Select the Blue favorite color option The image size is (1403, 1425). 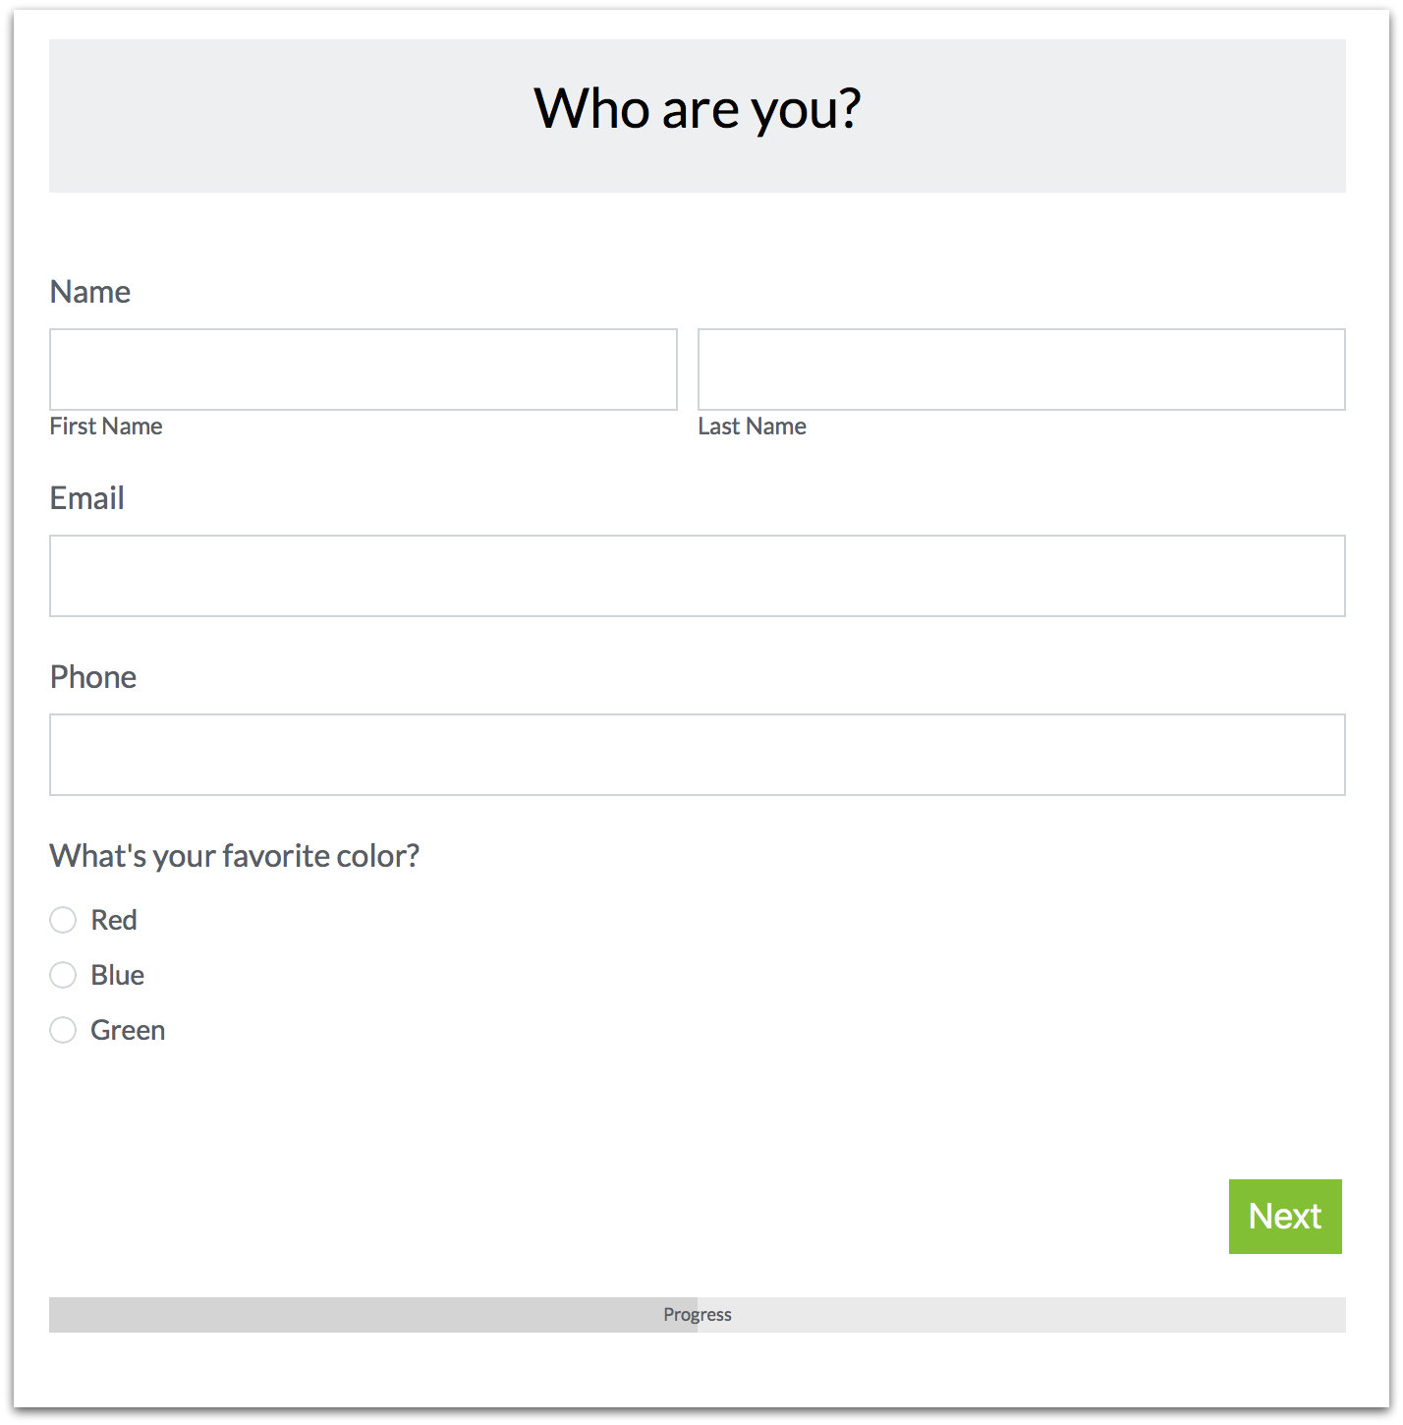(x=63, y=975)
